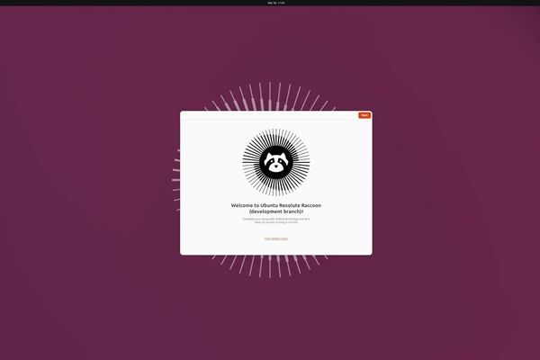Click the gray setup description under the heading
The height and width of the screenshot is (360, 540).
[276, 220]
